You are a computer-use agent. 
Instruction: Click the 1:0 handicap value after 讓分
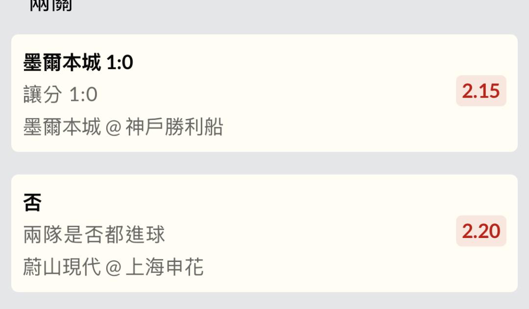click(x=83, y=95)
